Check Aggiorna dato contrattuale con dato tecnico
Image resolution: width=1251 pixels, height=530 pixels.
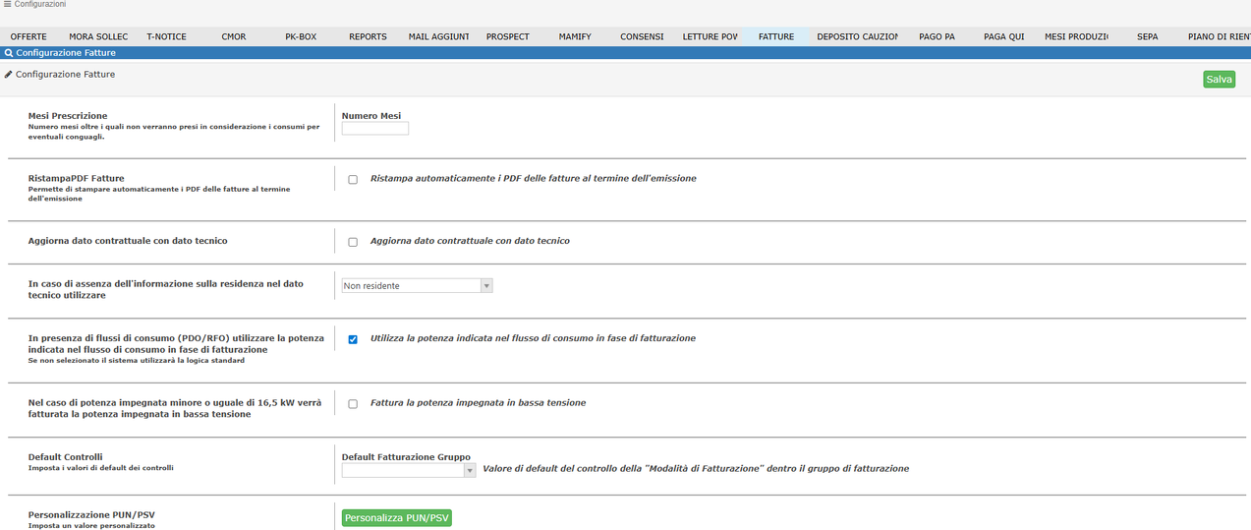[x=353, y=242]
